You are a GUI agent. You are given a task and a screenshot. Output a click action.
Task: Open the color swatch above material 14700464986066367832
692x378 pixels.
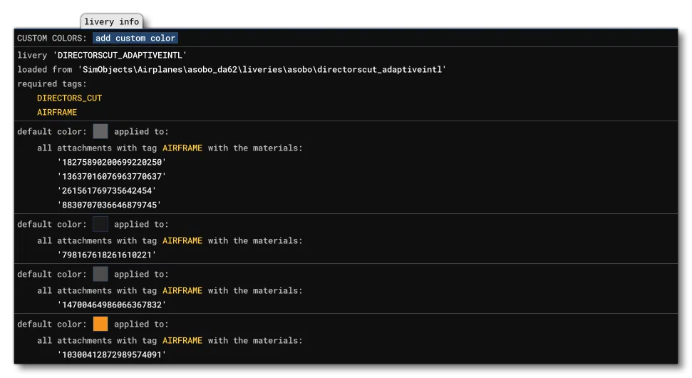(x=100, y=274)
